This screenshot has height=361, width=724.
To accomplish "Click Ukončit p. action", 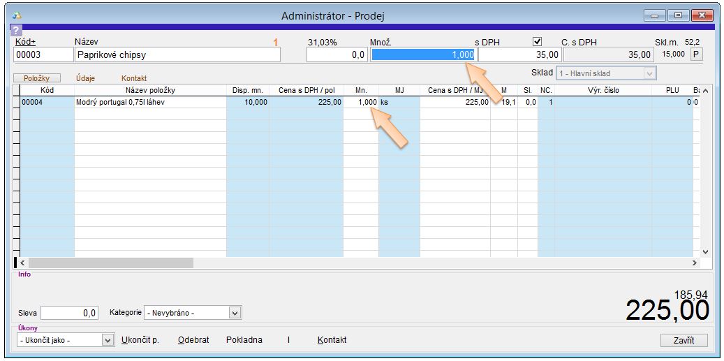I will 140,340.
